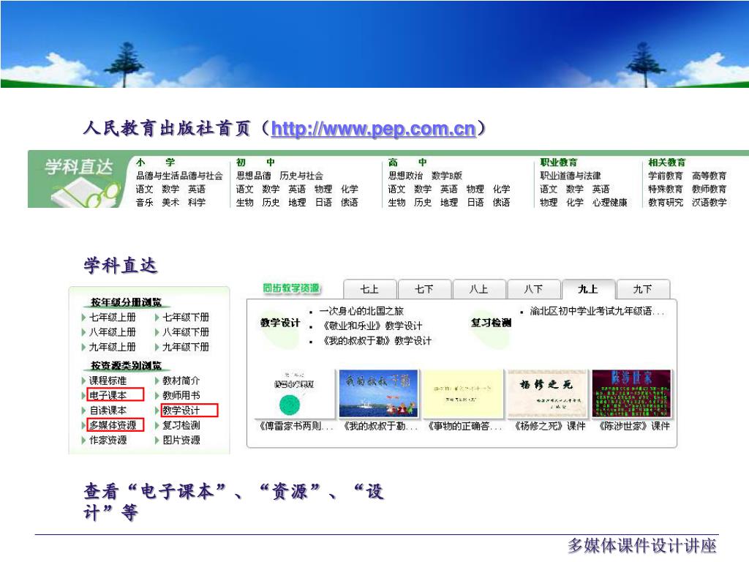Open the 电子课本 resource category
The image size is (749, 562).
pos(108,396)
